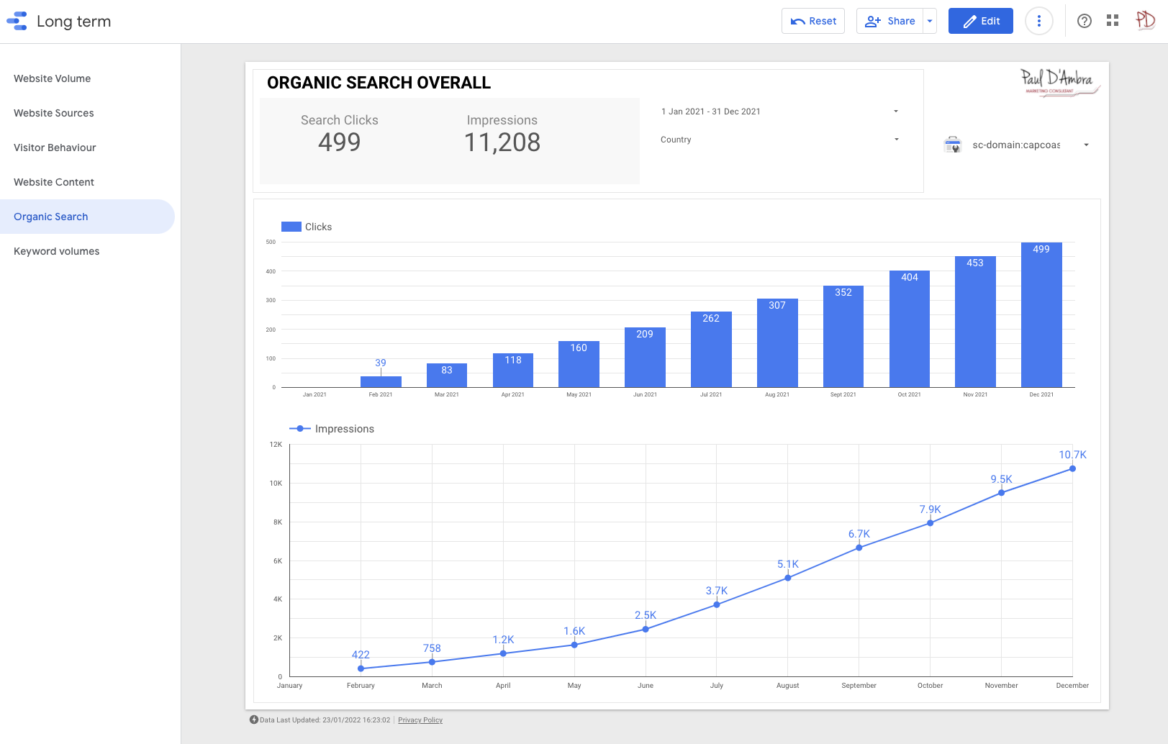Click the Impressions legend line marker
The width and height of the screenshot is (1168, 744).
click(300, 429)
